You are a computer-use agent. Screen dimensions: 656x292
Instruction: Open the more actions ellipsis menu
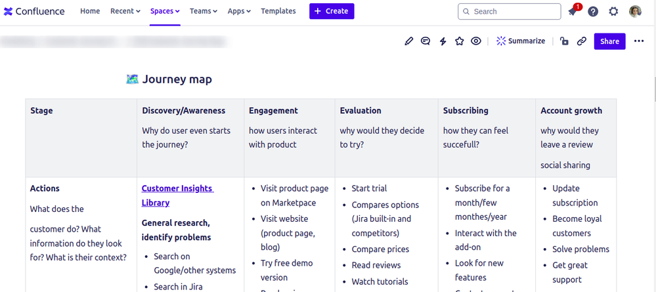tap(639, 41)
